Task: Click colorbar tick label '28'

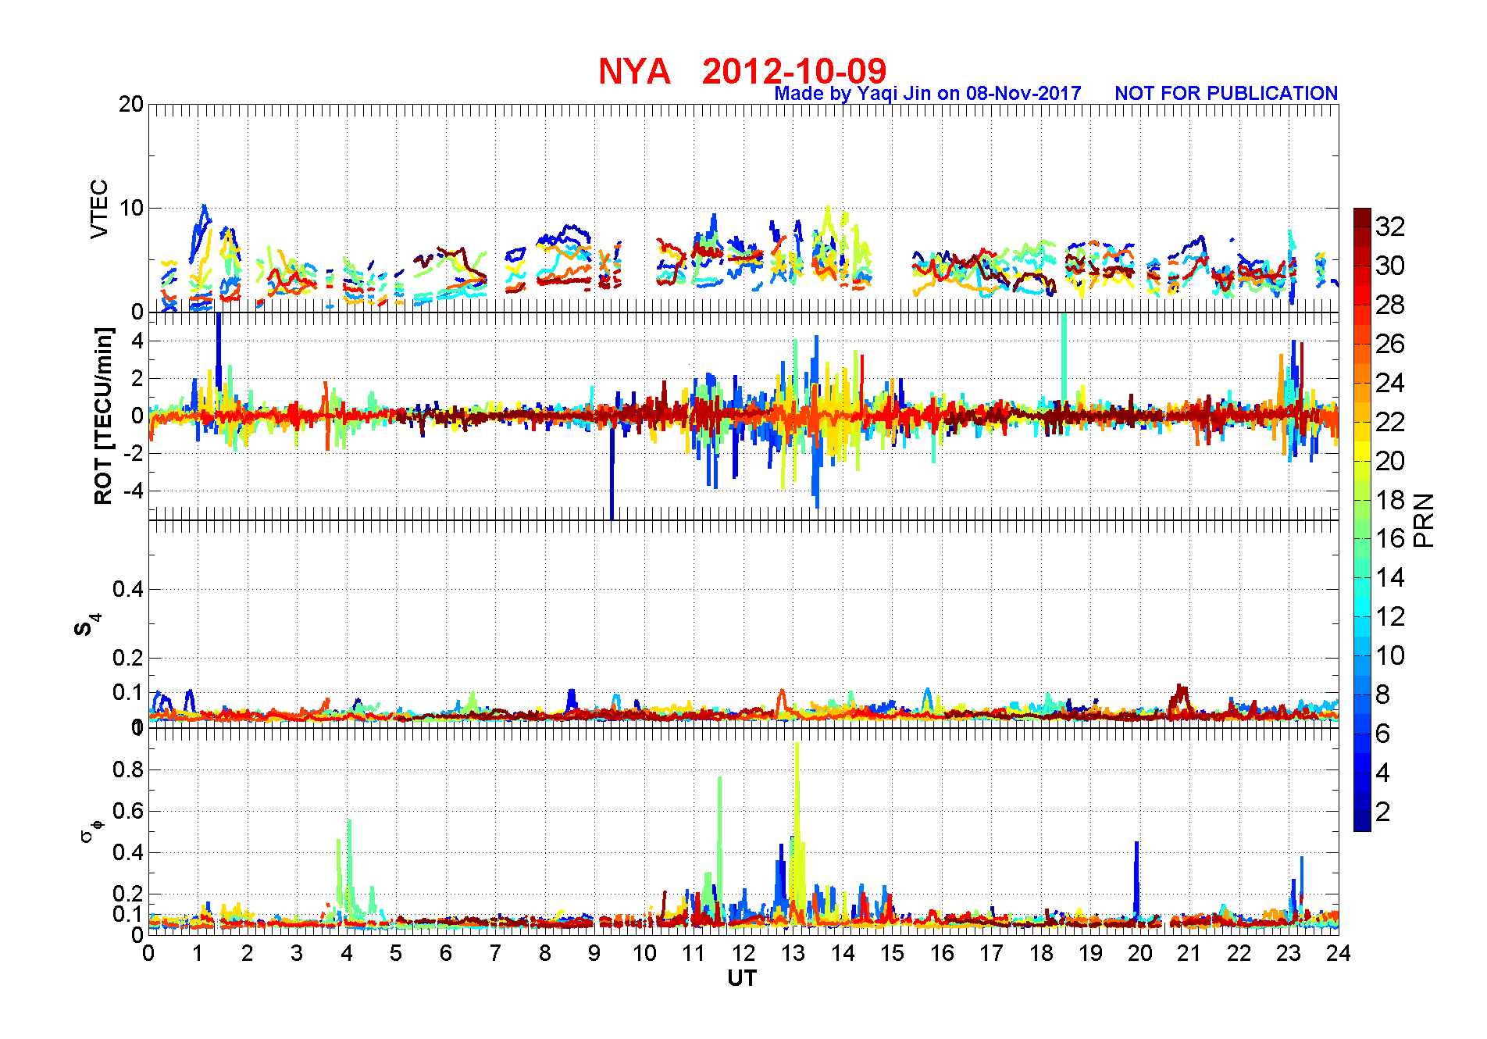Action: (x=1390, y=305)
